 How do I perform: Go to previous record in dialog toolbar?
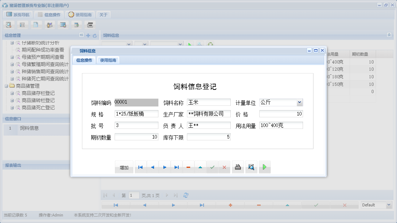coord(153,167)
